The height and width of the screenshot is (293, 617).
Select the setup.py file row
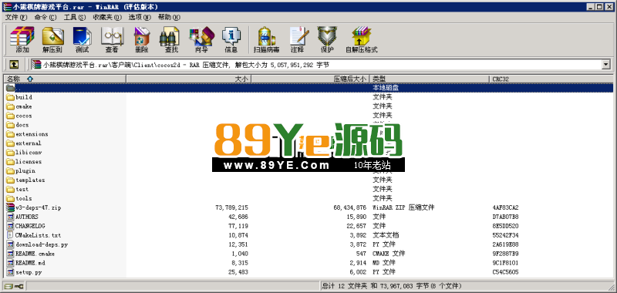coord(309,271)
